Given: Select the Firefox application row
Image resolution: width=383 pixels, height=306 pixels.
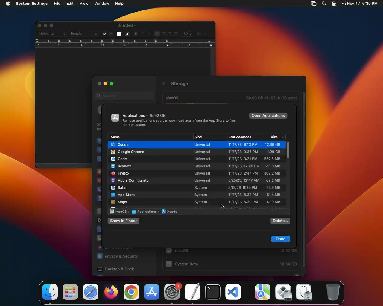Looking at the screenshot, I should 197,173.
